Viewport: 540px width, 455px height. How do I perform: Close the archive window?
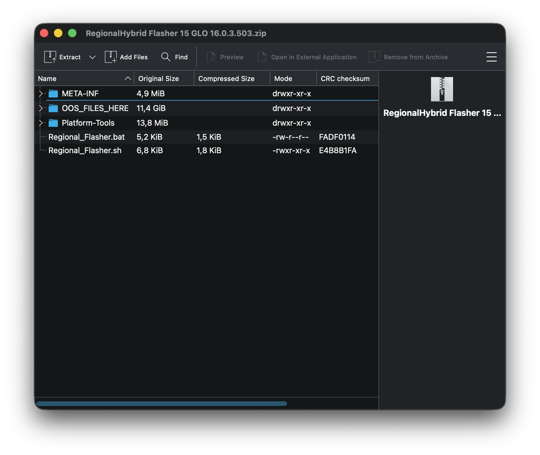click(44, 33)
